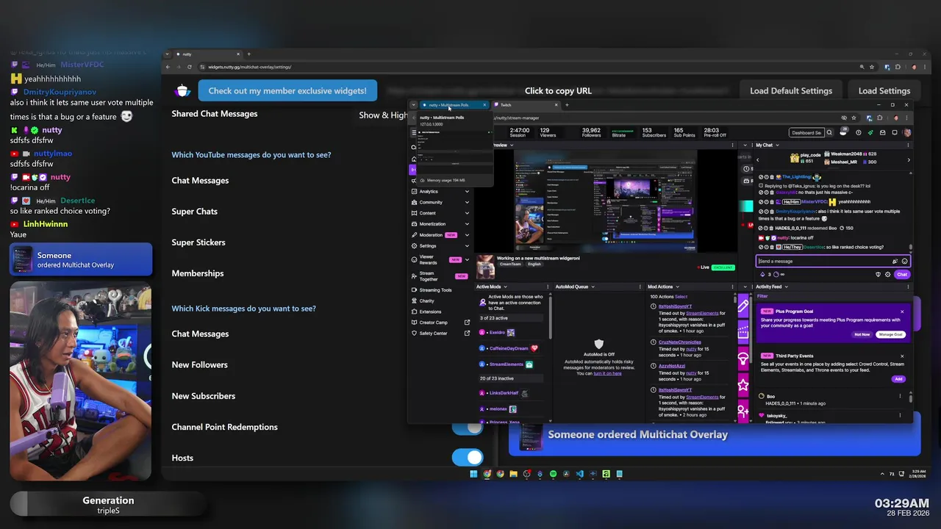Dismiss the Third Party Events card
This screenshot has height=529, width=941.
(902, 356)
